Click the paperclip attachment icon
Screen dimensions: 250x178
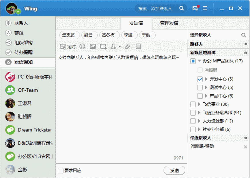pyautogui.click(x=128, y=46)
